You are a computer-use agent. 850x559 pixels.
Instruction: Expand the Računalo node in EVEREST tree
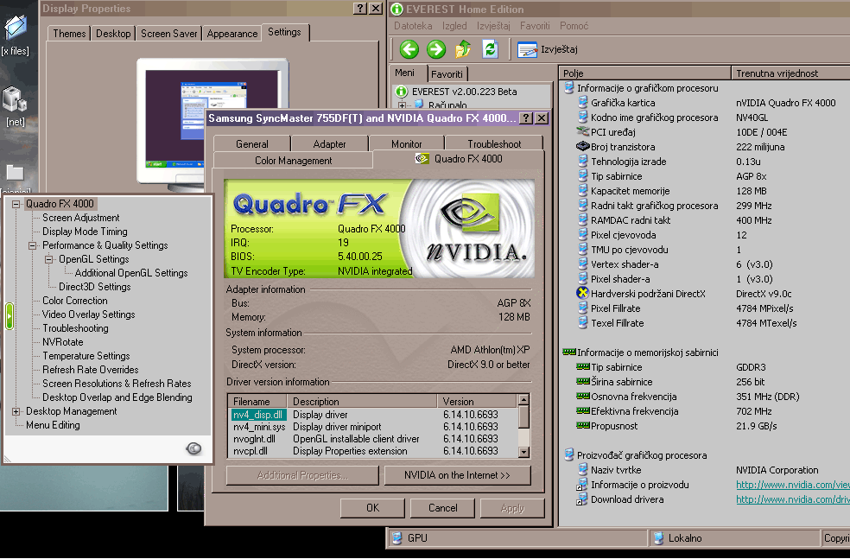[x=402, y=105]
